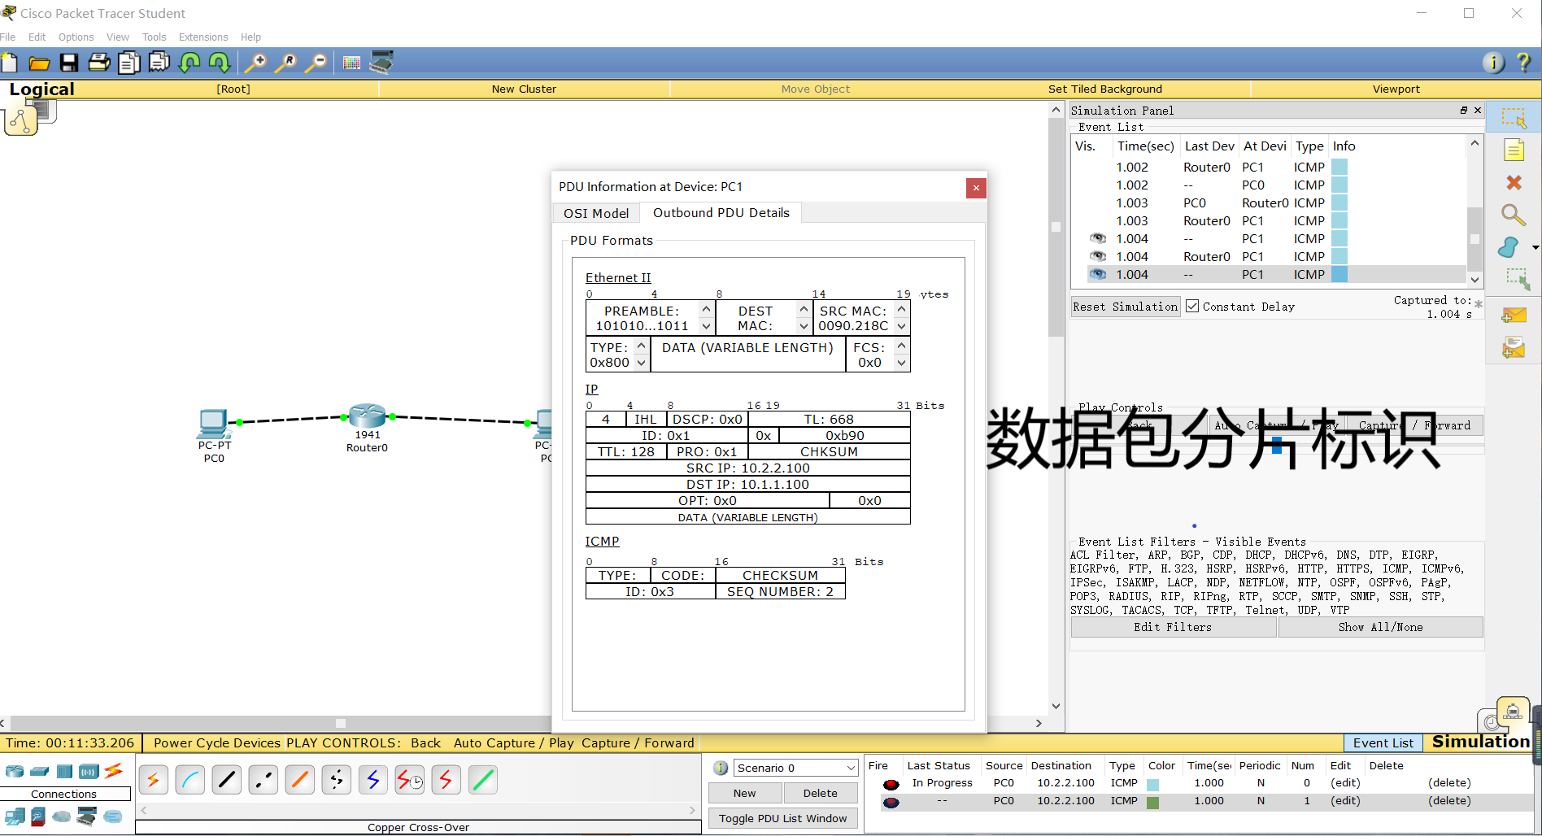Select the Resize Shape tool
This screenshot has width=1542, height=836.
[1518, 279]
